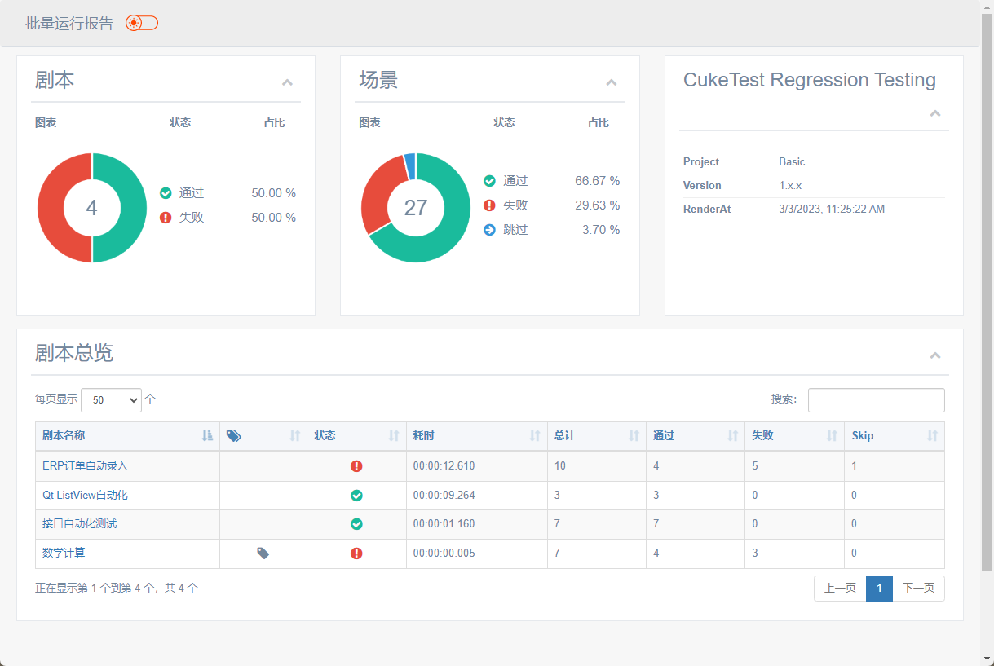The width and height of the screenshot is (994, 666).
Task: Click the 正在显示第 1 个到第 4 个 info text
Action: pos(117,588)
